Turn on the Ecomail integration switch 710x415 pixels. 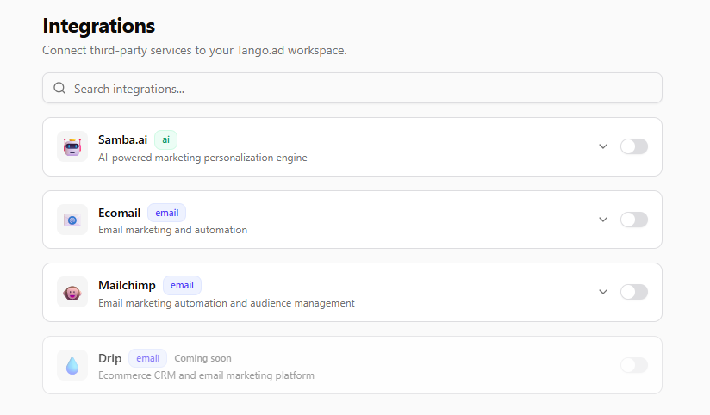[x=634, y=220]
